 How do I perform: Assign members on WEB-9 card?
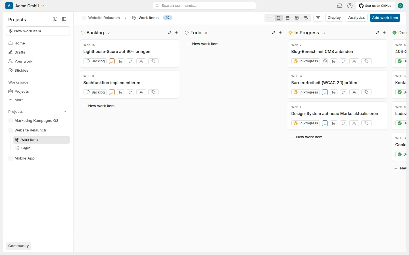(141, 92)
